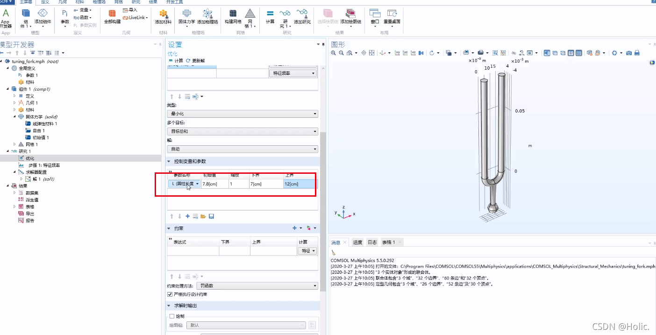Select the 优化 node in model tree
This screenshot has height=335, width=656.
coord(30,158)
